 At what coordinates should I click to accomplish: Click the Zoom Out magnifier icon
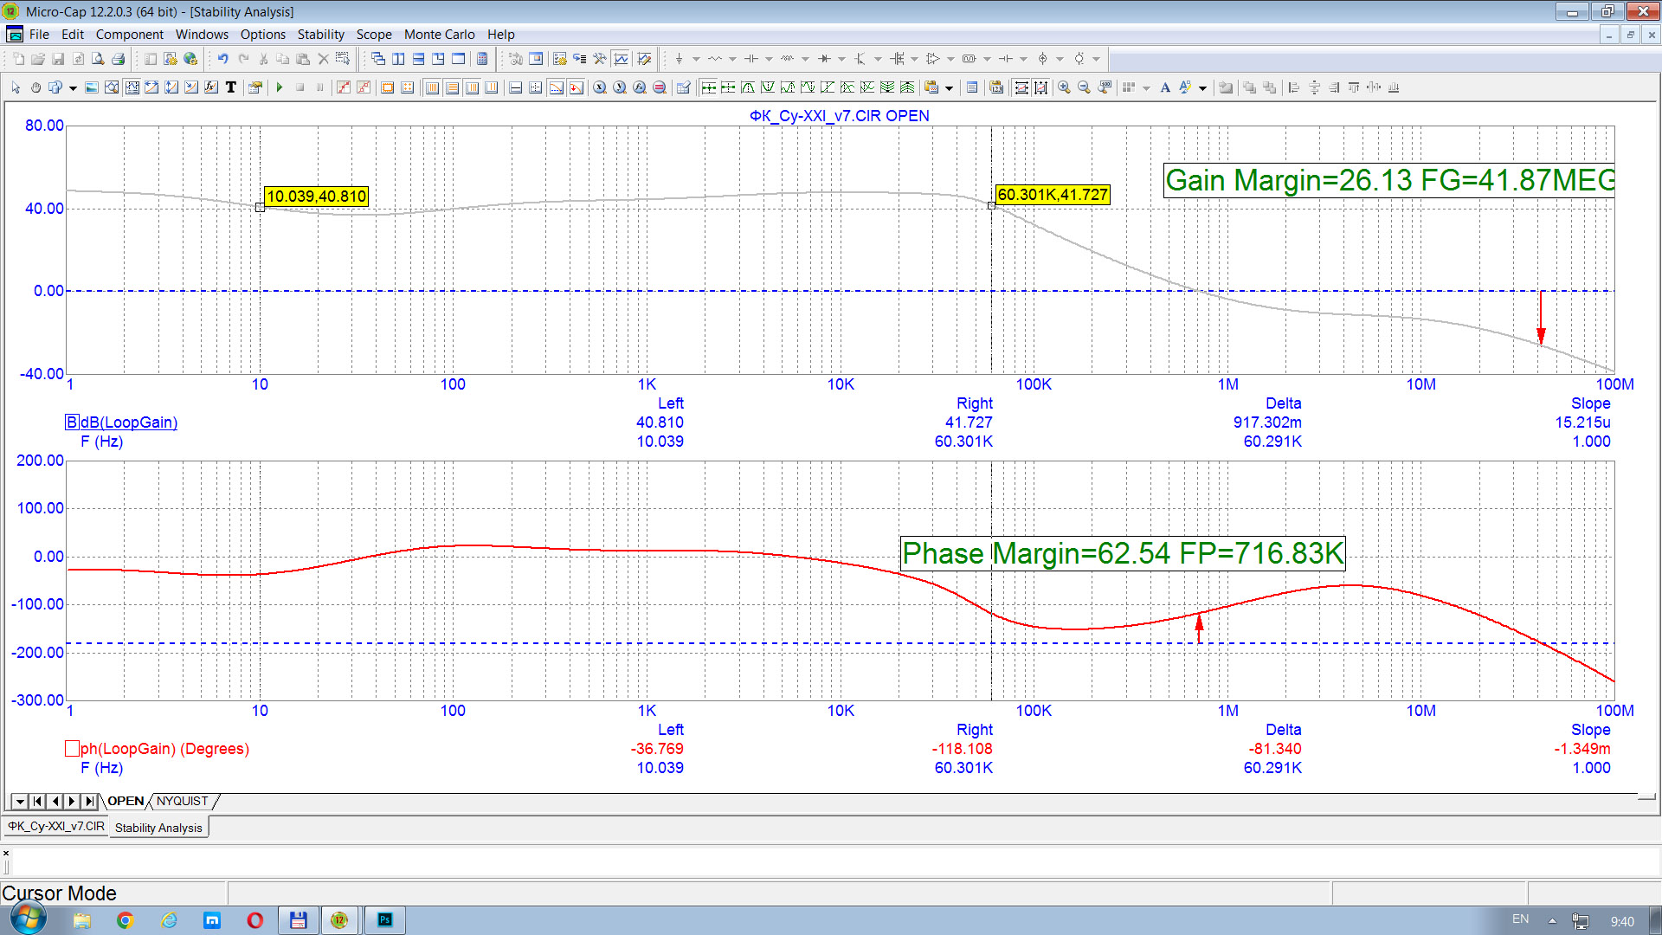click(1084, 87)
